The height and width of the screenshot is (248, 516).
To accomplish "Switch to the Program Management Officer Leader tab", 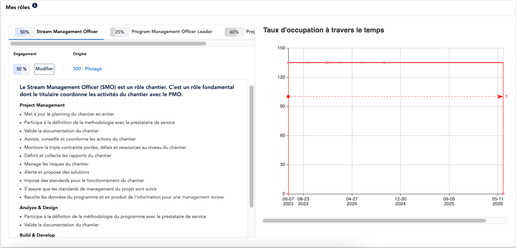I will coord(172,32).
